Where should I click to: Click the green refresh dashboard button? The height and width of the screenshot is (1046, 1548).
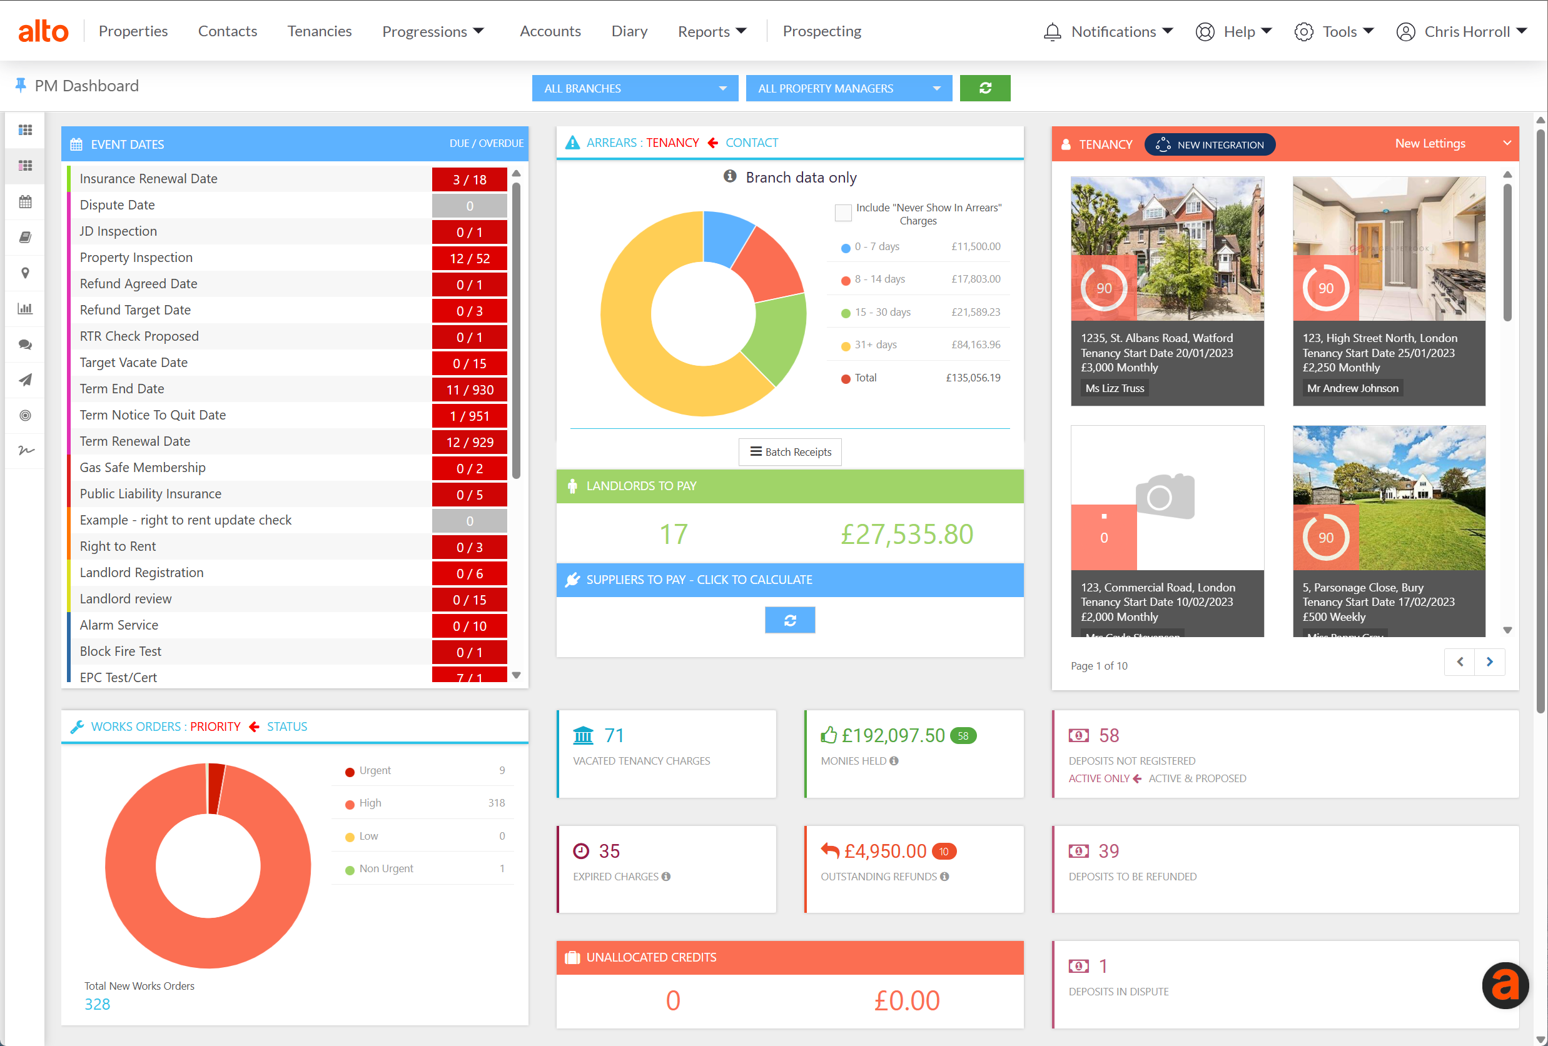(x=984, y=88)
